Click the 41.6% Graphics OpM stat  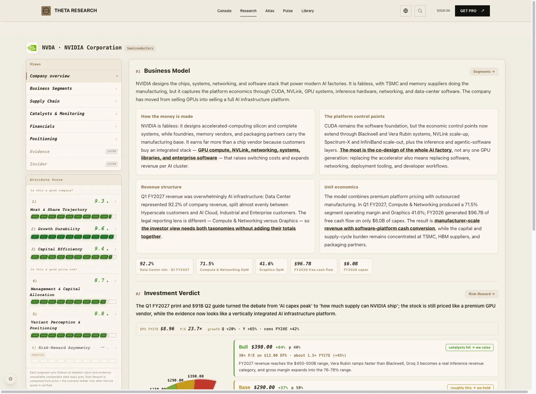pyautogui.click(x=272, y=267)
